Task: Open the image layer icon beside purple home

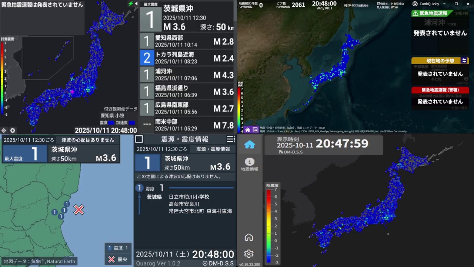Action: 256,130
